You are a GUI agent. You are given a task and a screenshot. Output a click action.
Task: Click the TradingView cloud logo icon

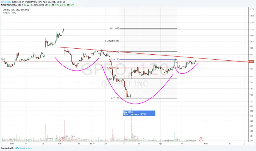click(x=17, y=148)
